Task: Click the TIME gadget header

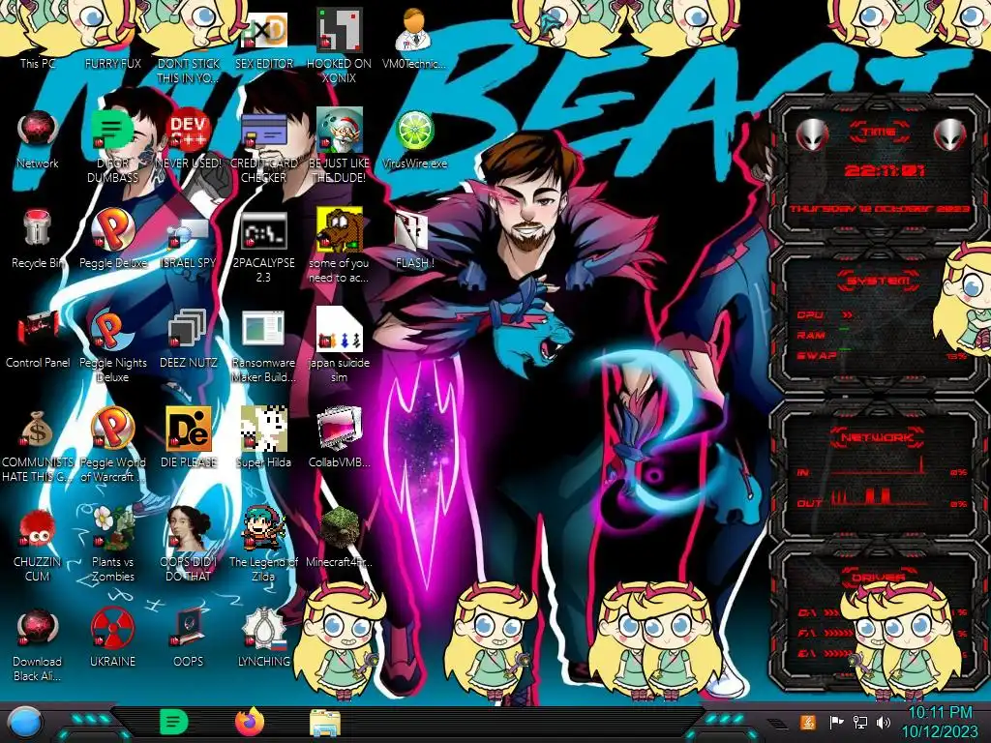Action: (879, 132)
